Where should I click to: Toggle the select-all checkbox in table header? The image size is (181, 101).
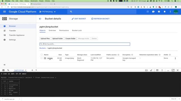(x=42, y=55)
